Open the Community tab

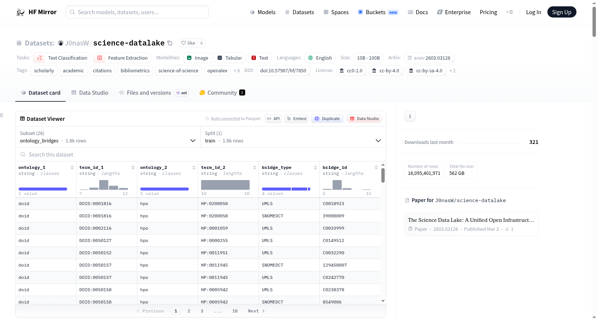click(x=222, y=93)
